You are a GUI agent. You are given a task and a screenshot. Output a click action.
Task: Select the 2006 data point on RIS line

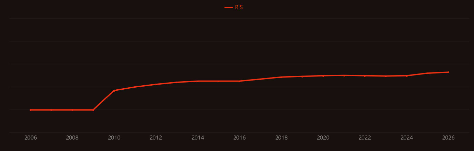point(30,110)
